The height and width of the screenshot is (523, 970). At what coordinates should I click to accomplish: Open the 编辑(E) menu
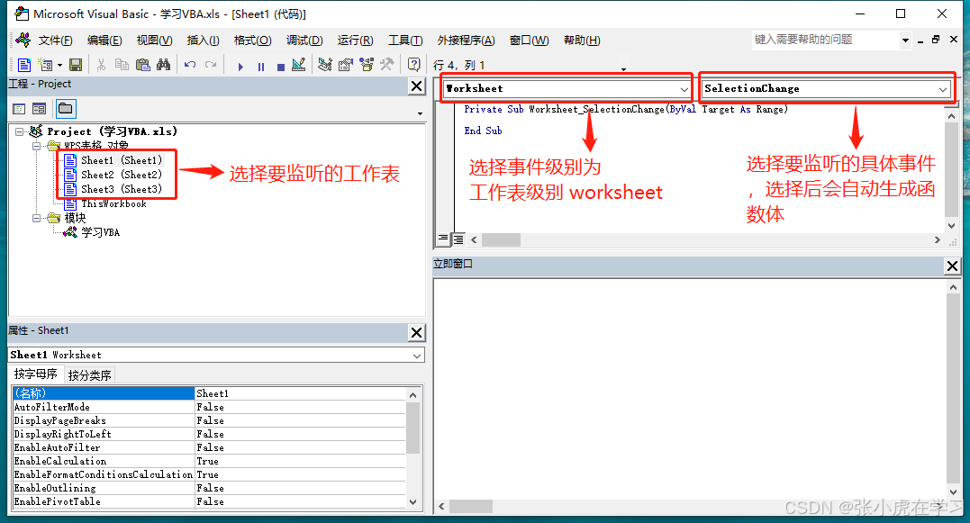104,41
